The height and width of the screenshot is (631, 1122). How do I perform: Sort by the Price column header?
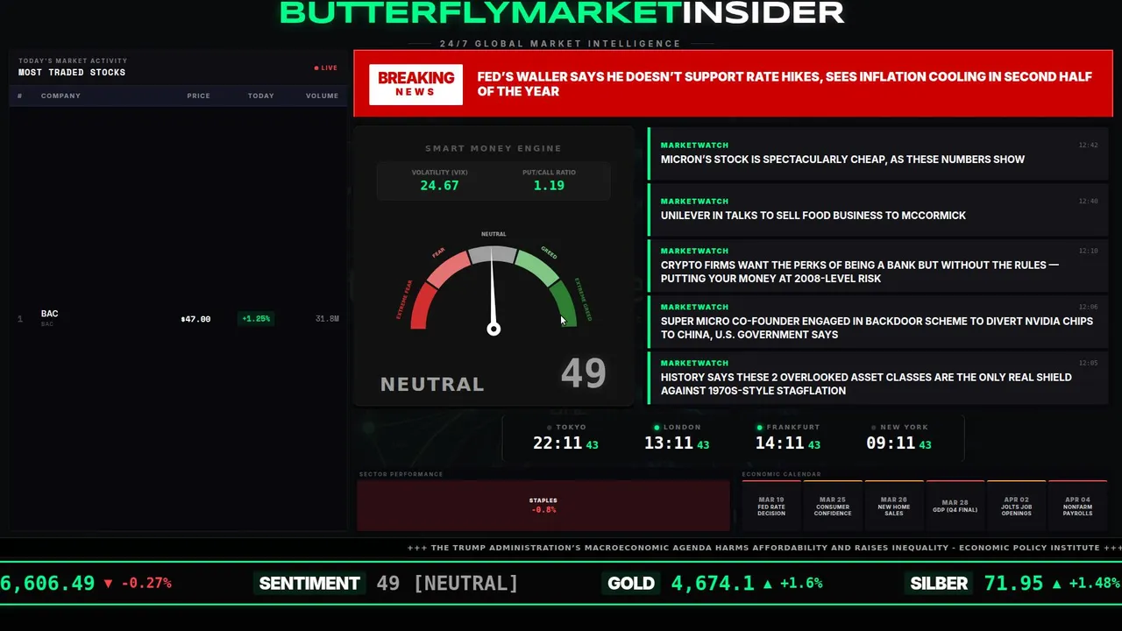click(198, 96)
